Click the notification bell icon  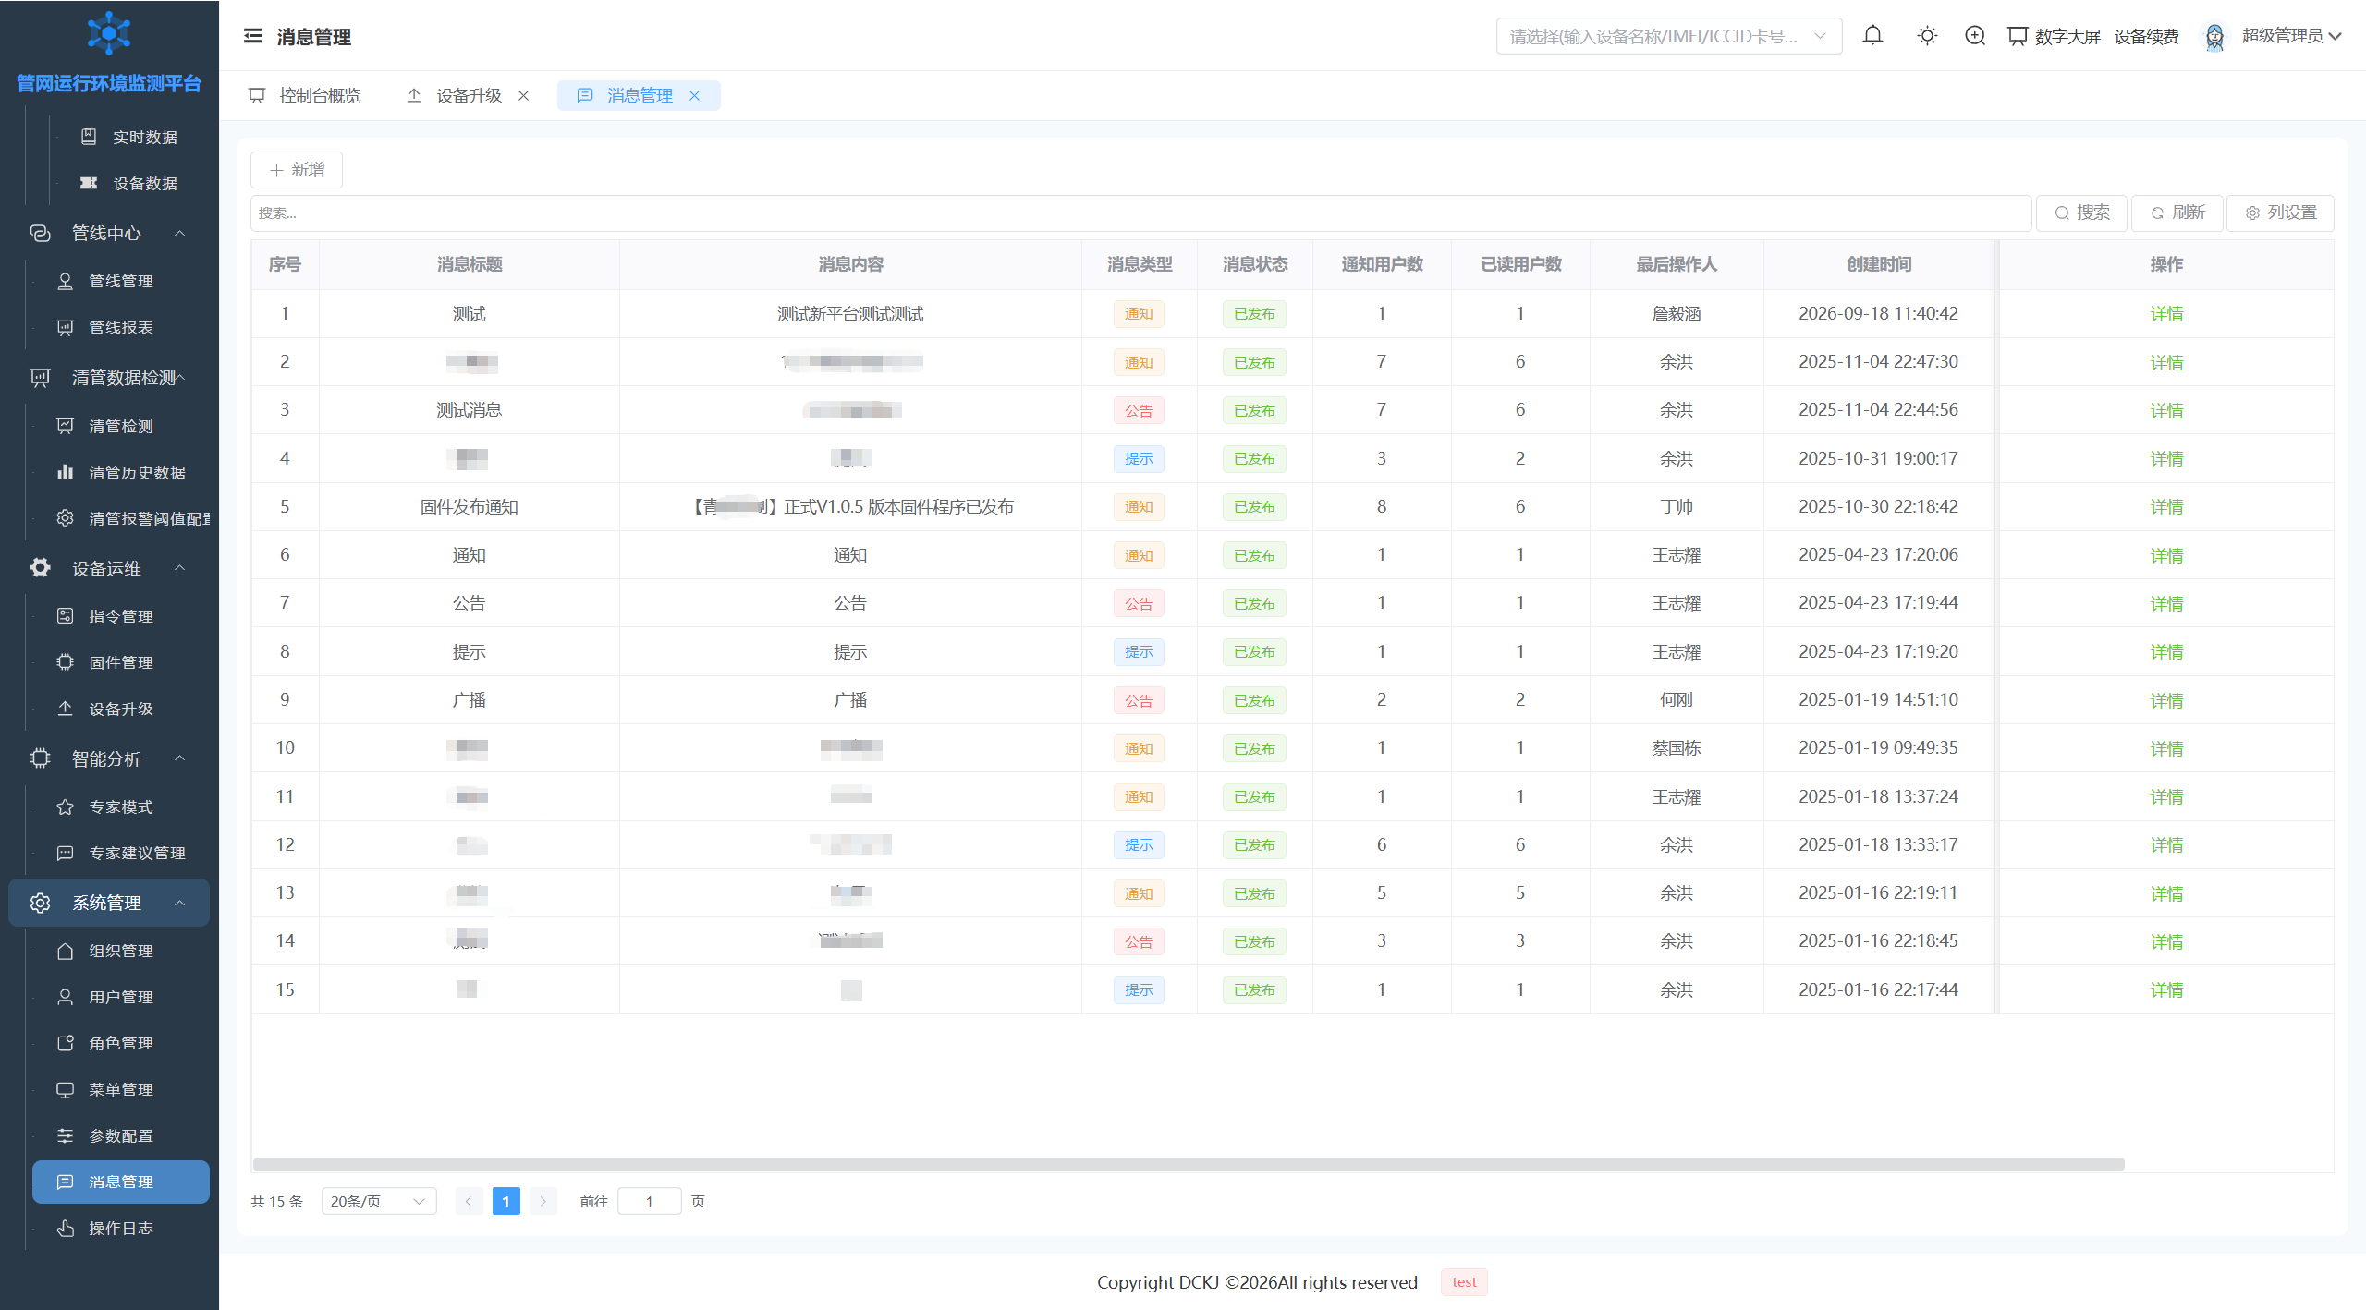tap(1872, 36)
